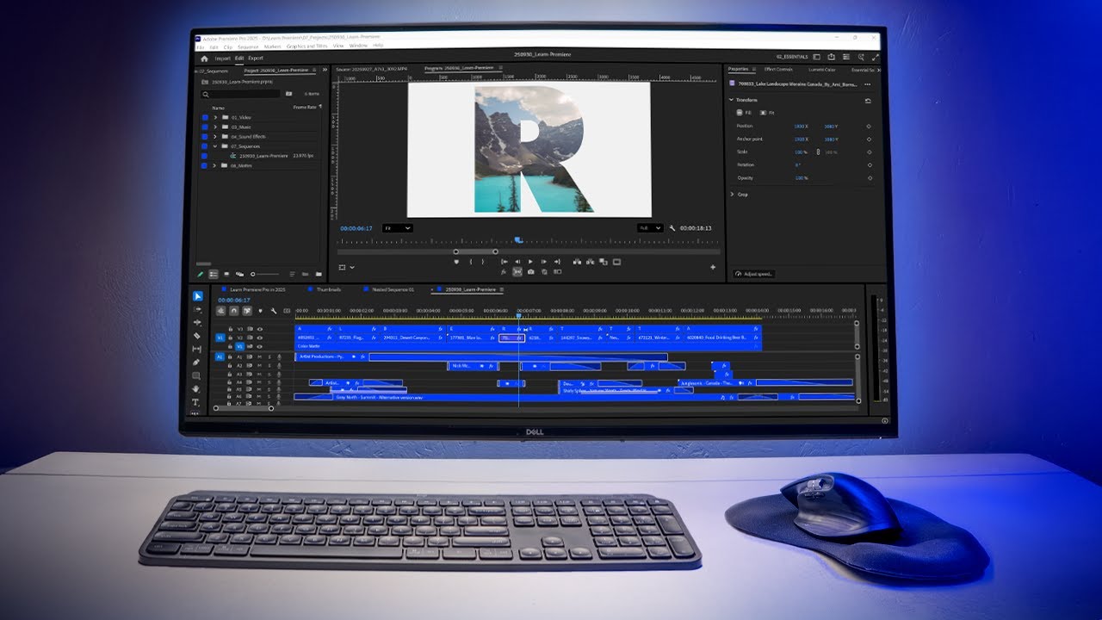The height and width of the screenshot is (620, 1102).
Task: Switch Project panel to list view
Action: [x=214, y=274]
